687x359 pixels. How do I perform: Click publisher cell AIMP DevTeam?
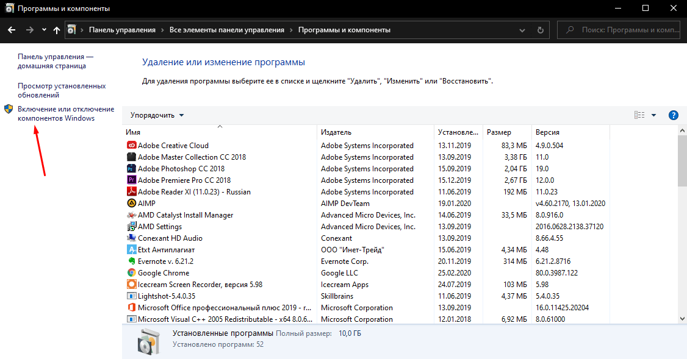[345, 203]
